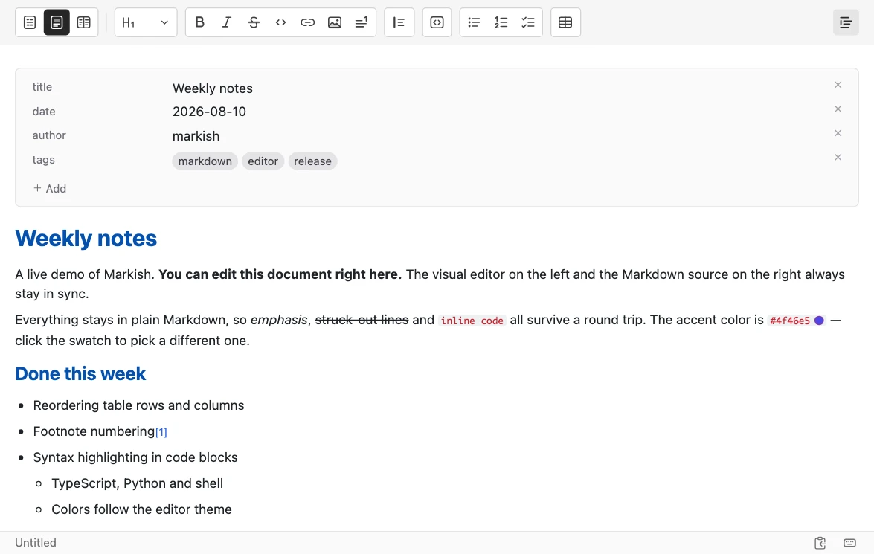The height and width of the screenshot is (554, 874).
Task: Open footnote reference [1]
Action: pyautogui.click(x=161, y=432)
